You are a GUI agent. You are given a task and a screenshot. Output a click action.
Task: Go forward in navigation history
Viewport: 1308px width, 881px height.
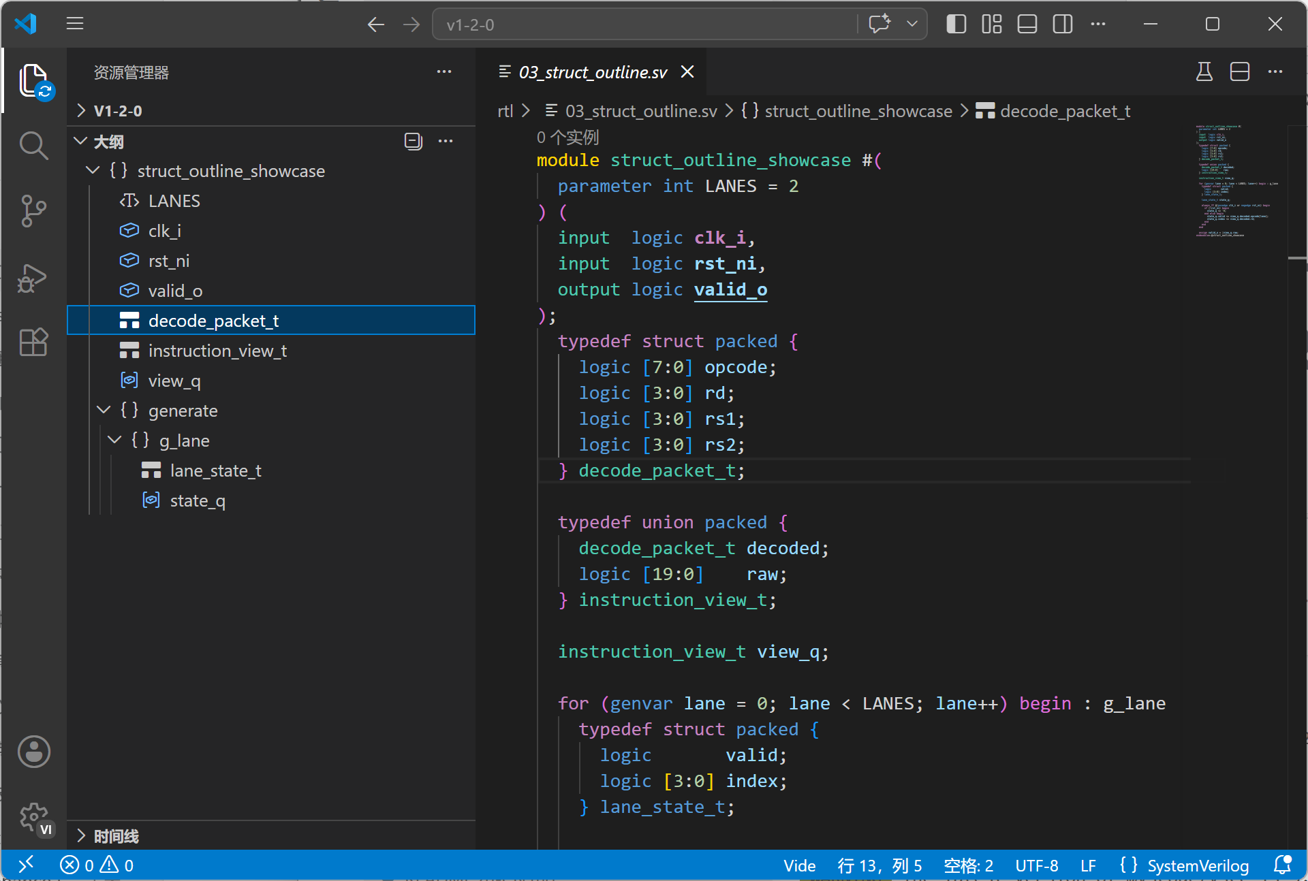click(411, 25)
